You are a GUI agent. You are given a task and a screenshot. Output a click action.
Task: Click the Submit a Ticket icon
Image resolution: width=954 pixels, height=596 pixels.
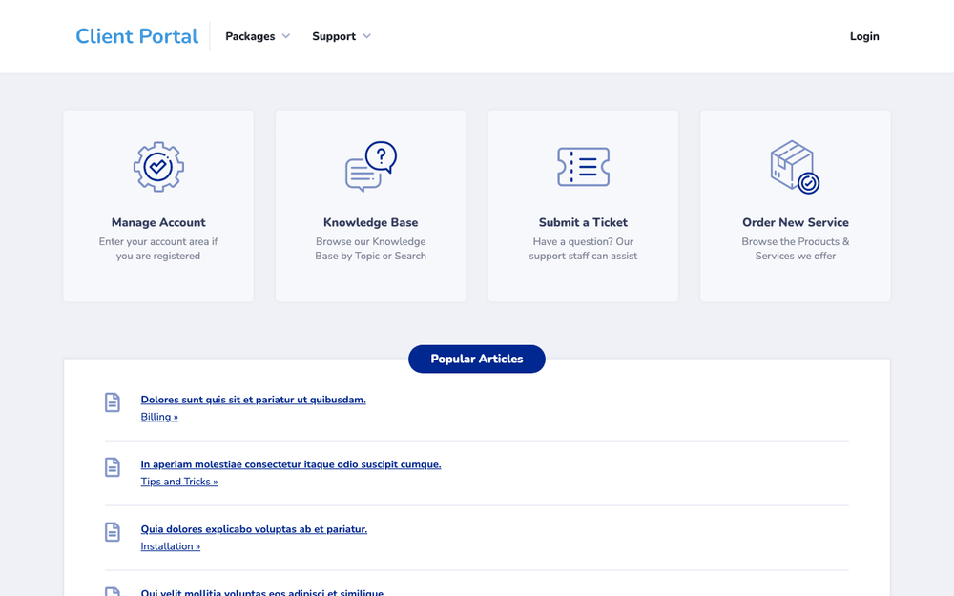click(x=584, y=167)
